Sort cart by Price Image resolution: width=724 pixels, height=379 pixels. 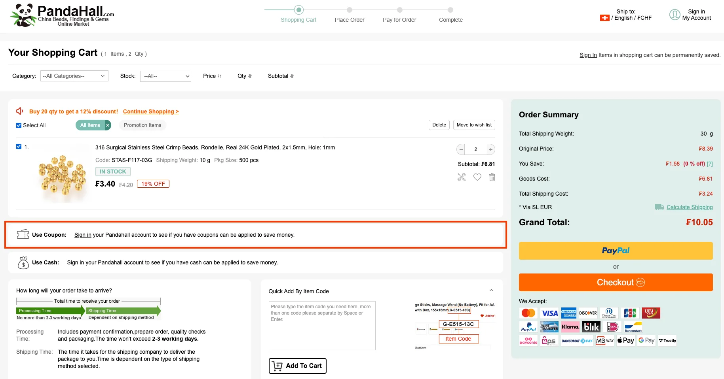pyautogui.click(x=212, y=76)
